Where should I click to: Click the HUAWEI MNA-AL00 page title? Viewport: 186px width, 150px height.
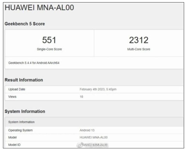pos(39,8)
